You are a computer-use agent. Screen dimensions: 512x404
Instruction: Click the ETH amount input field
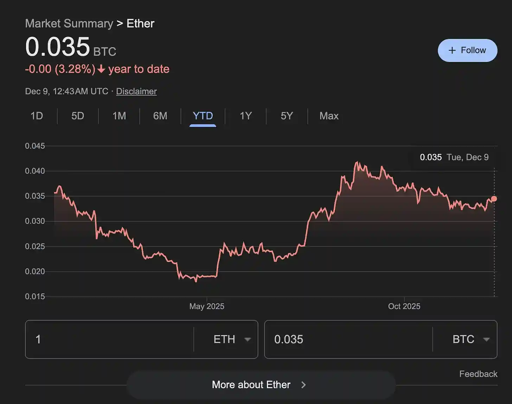[x=105, y=339]
